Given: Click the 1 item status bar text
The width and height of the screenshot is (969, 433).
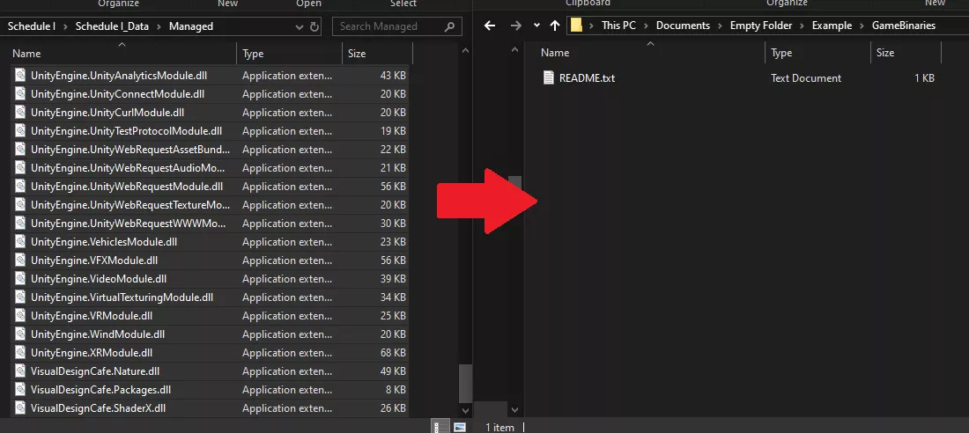Looking at the screenshot, I should [499, 427].
